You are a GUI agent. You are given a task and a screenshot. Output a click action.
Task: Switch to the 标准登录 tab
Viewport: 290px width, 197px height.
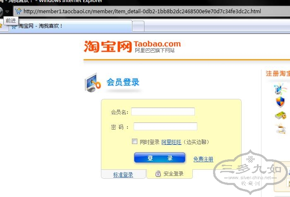(x=123, y=174)
